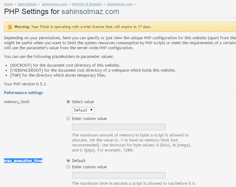Navigate to Websites & Domains breadcrumb
The height and width of the screenshot is (187, 236).
point(87,4)
